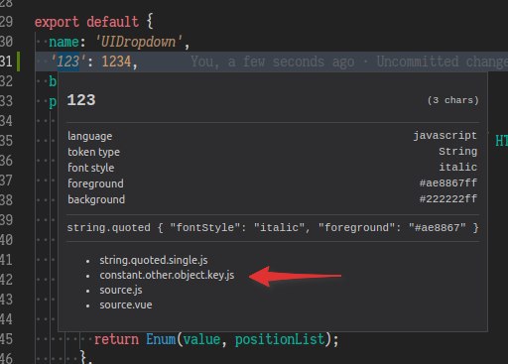Click the number 1234 value
Image resolution: width=508 pixels, height=364 pixels.
pyautogui.click(x=116, y=61)
